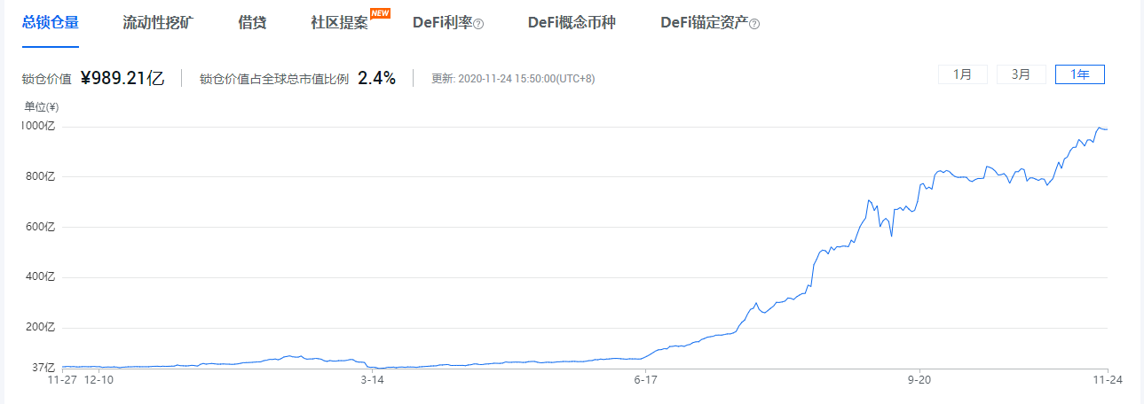Go to the 社区提案 tab
This screenshot has width=1144, height=404.
click(339, 23)
